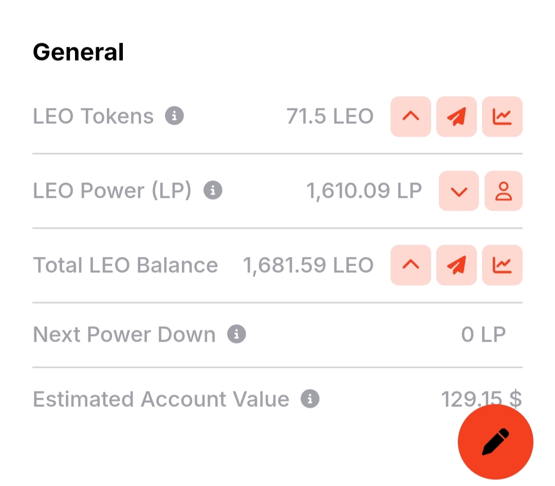Click the 1,681.59 LEO total balance value
The height and width of the screenshot is (486, 555).
pyautogui.click(x=308, y=265)
